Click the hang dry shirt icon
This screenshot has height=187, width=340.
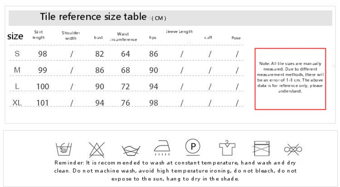pyautogui.click(x=227, y=148)
